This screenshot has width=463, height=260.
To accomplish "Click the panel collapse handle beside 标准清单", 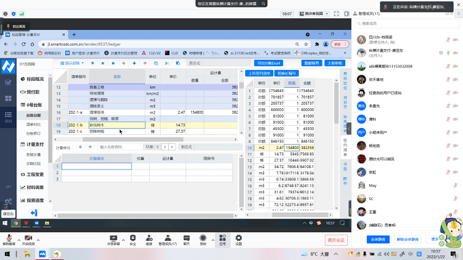I will 349,129.
